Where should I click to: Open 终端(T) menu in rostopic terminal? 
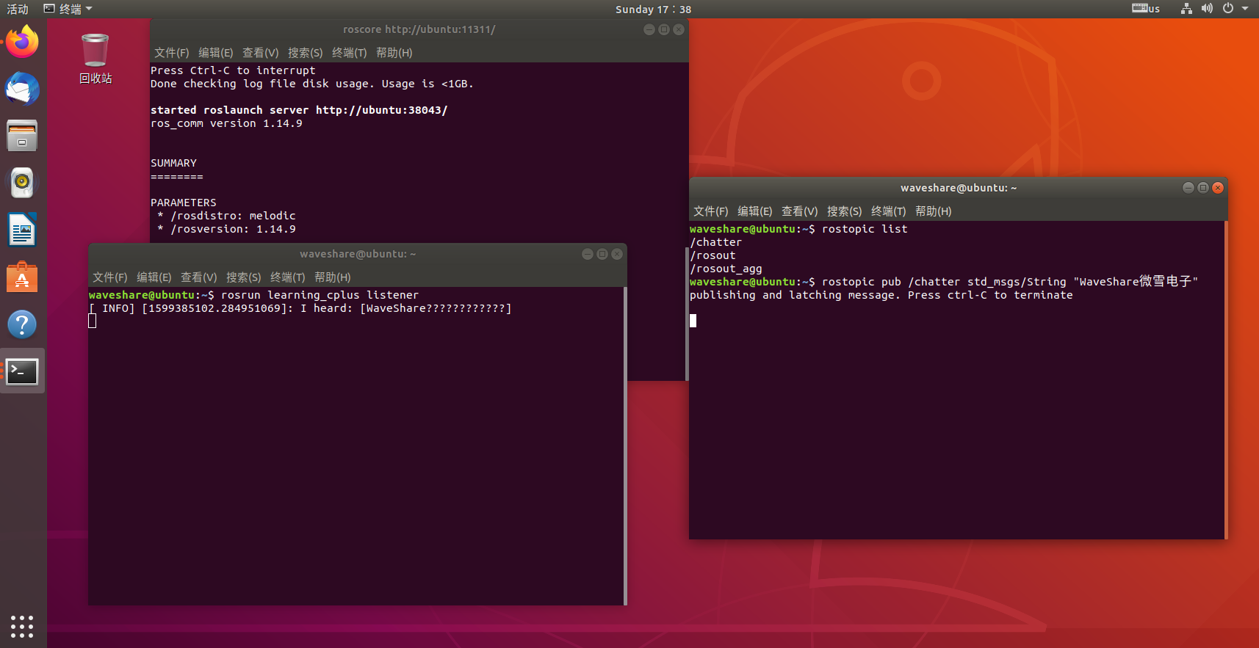[x=889, y=211]
